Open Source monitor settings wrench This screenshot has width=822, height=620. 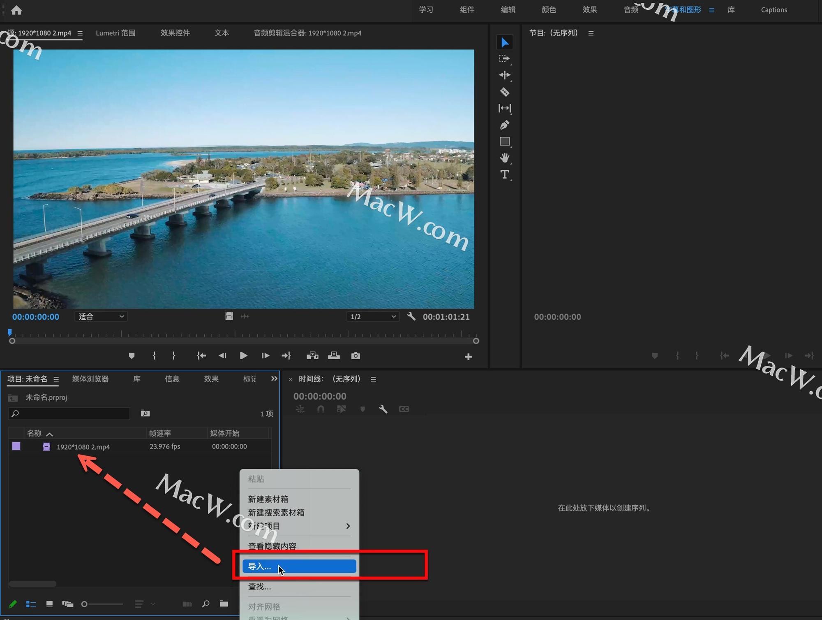pyautogui.click(x=411, y=316)
